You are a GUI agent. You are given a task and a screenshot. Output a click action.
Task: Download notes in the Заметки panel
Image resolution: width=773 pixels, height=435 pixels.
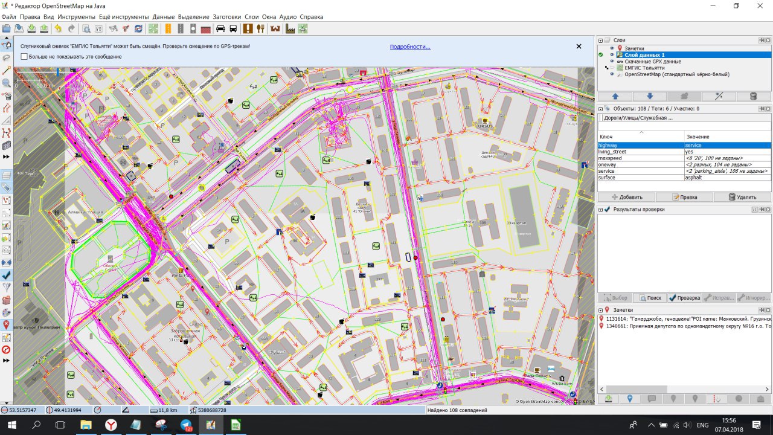pyautogui.click(x=608, y=399)
